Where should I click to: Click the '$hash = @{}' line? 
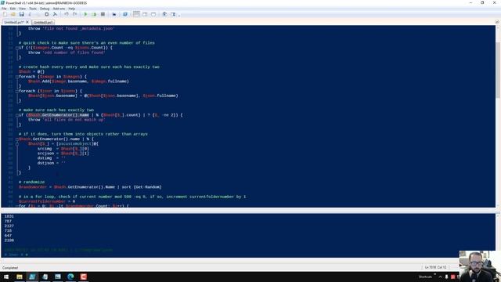pyautogui.click(x=31, y=71)
